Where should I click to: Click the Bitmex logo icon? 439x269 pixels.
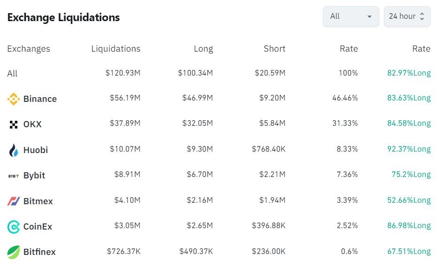click(x=13, y=201)
